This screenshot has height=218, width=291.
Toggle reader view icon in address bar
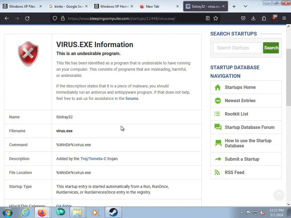coord(208,18)
